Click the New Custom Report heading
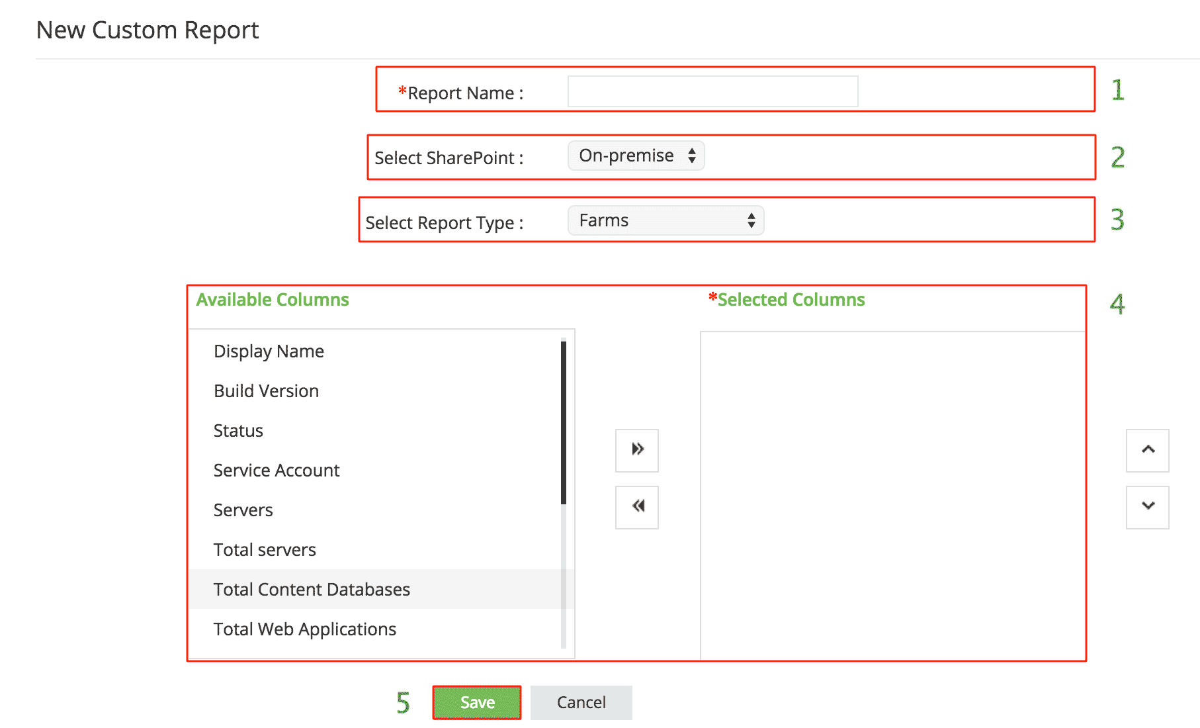 (148, 30)
